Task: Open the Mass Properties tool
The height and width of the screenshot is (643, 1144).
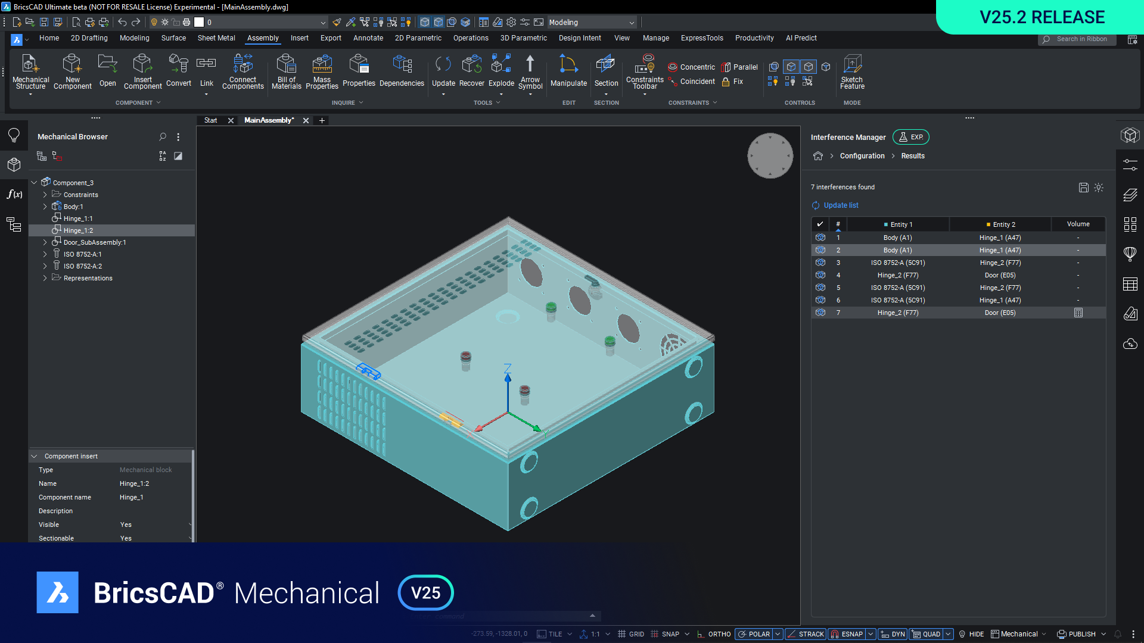Action: [x=322, y=64]
